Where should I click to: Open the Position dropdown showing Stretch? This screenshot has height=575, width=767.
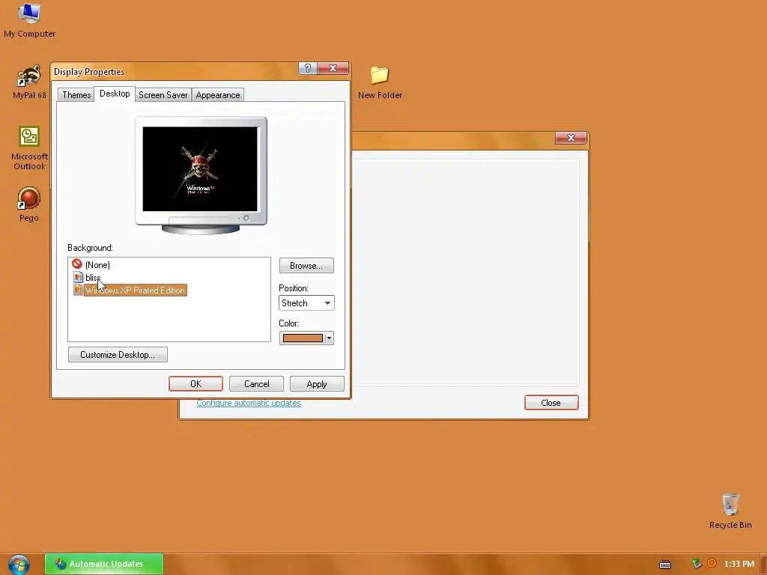(306, 302)
